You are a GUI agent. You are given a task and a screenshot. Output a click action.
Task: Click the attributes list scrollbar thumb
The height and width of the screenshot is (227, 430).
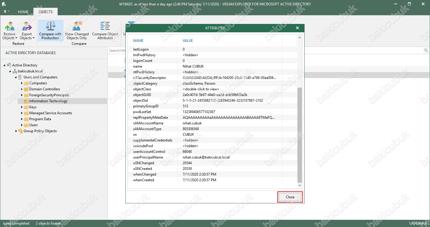300,135
